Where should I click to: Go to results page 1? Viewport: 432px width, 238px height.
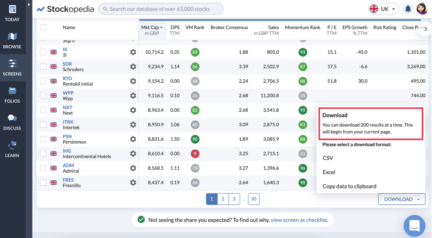click(212, 199)
